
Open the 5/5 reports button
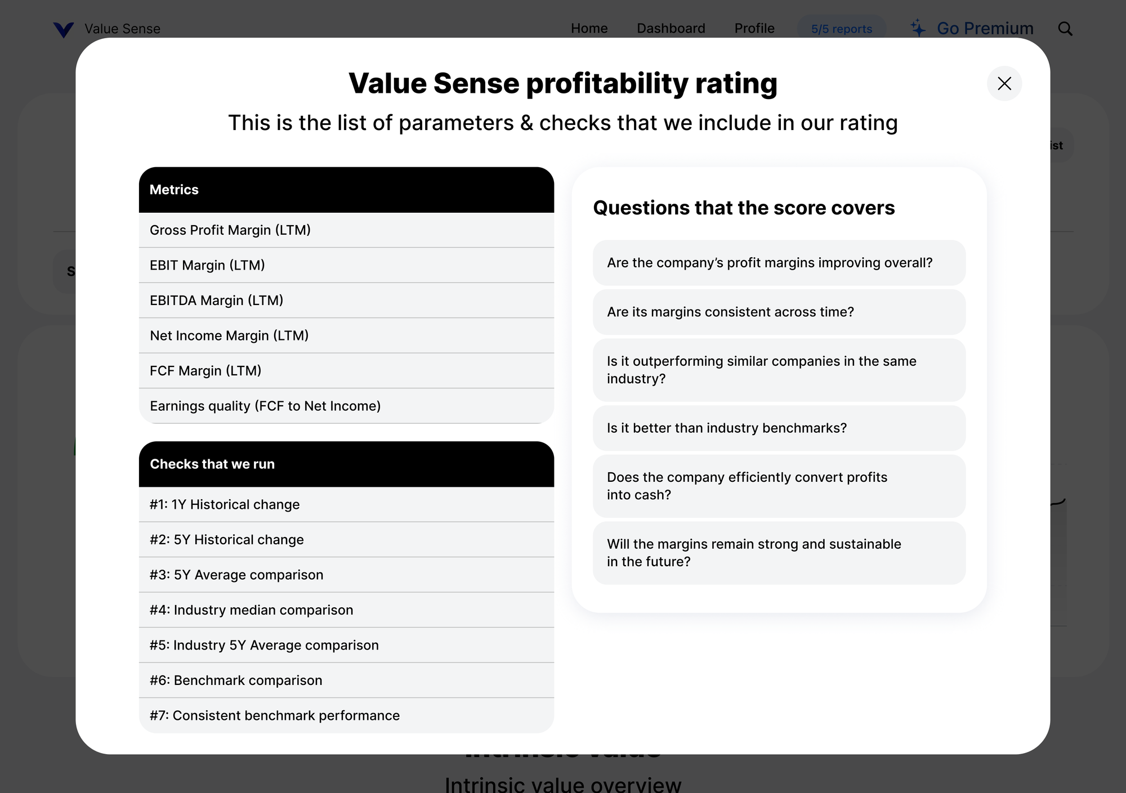[x=841, y=29]
